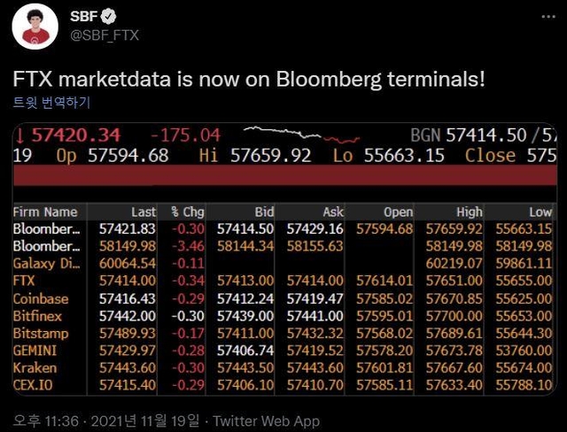
Task: Select the % Chg column header
Action: coord(188,212)
